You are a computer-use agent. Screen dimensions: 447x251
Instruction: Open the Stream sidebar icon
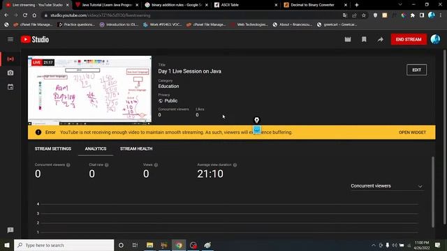(x=10, y=59)
